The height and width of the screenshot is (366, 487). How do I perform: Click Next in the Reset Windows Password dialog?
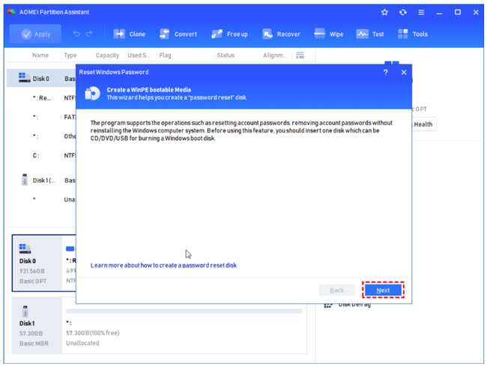[x=383, y=290]
